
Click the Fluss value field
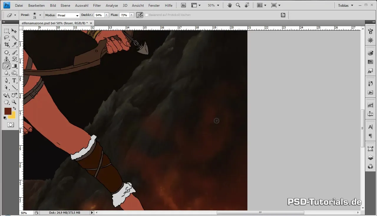(124, 15)
